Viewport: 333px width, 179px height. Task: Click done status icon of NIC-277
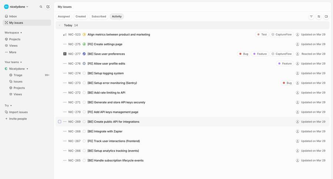[x=84, y=54]
